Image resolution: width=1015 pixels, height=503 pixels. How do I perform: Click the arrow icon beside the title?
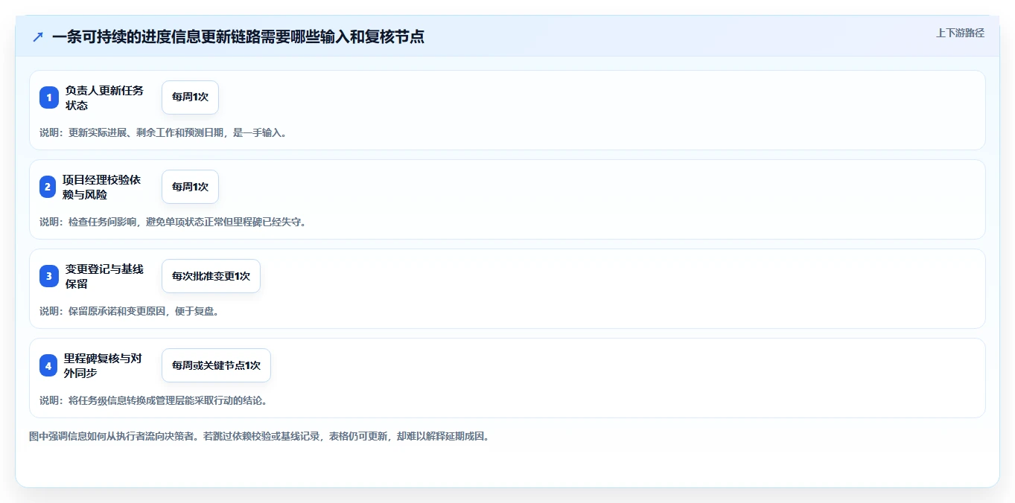tap(38, 36)
